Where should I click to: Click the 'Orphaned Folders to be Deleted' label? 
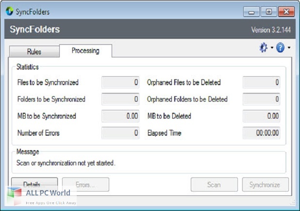tap(187, 99)
